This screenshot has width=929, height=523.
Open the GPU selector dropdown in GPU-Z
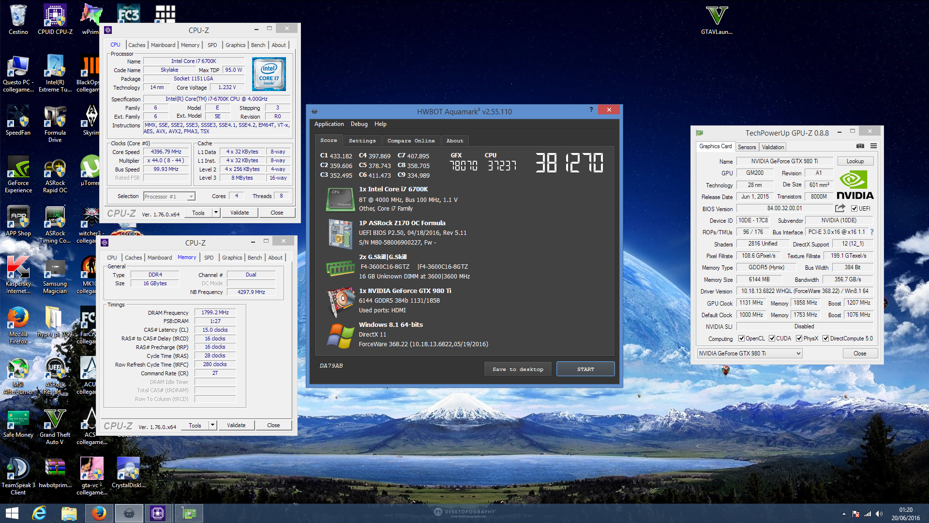(749, 354)
